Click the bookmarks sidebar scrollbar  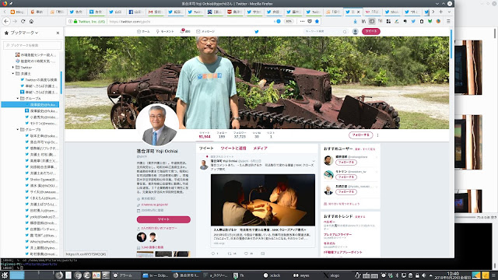coord(61,82)
